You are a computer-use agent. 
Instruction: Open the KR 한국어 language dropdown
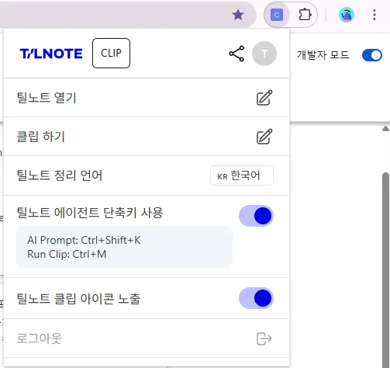coord(242,175)
